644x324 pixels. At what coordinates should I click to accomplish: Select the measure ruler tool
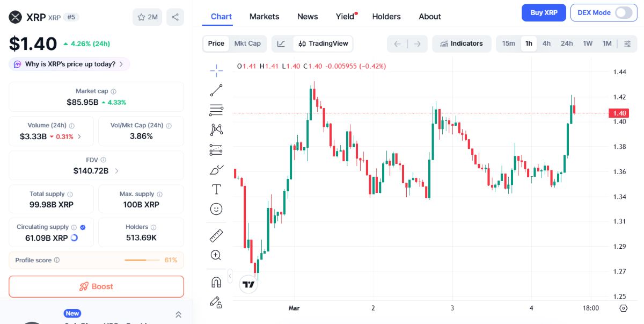(216, 235)
